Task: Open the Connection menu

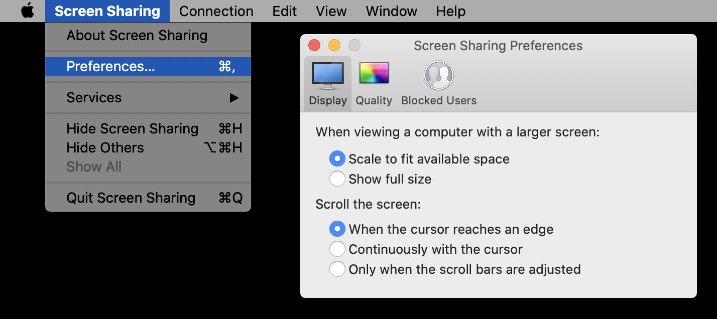Action: click(216, 11)
